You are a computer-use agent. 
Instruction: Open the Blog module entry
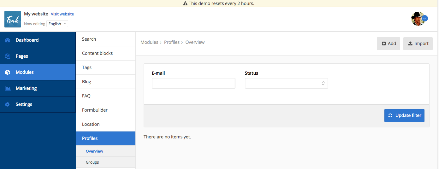[x=86, y=82]
